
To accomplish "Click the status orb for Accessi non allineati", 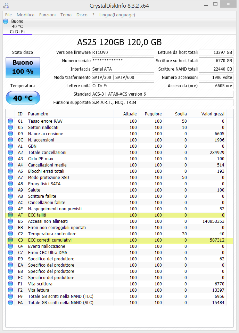I will pyautogui.click(x=10, y=221).
